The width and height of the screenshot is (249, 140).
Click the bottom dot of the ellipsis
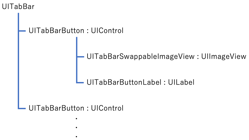click(76, 137)
